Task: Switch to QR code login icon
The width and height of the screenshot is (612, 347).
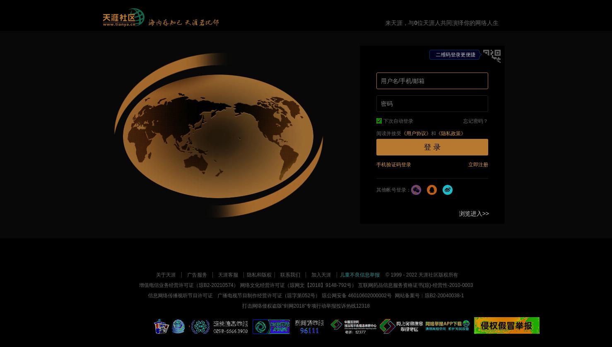Action: 492,56
